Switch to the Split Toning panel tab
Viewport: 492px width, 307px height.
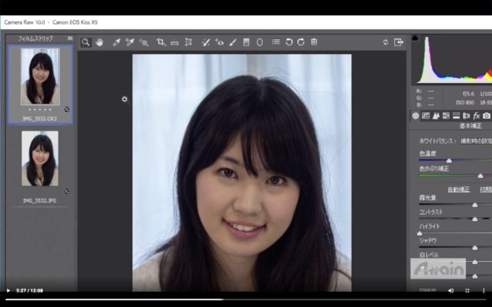click(456, 116)
